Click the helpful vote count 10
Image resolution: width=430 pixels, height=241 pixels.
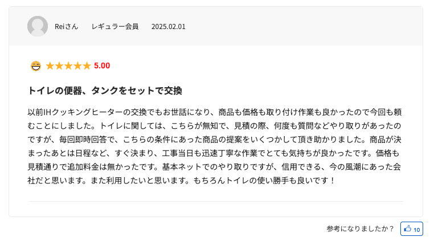click(x=417, y=230)
